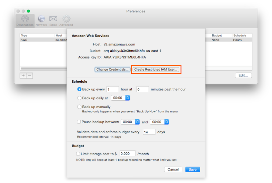Select the Back up daily at option
The height and width of the screenshot is (183, 272).
coord(80,98)
